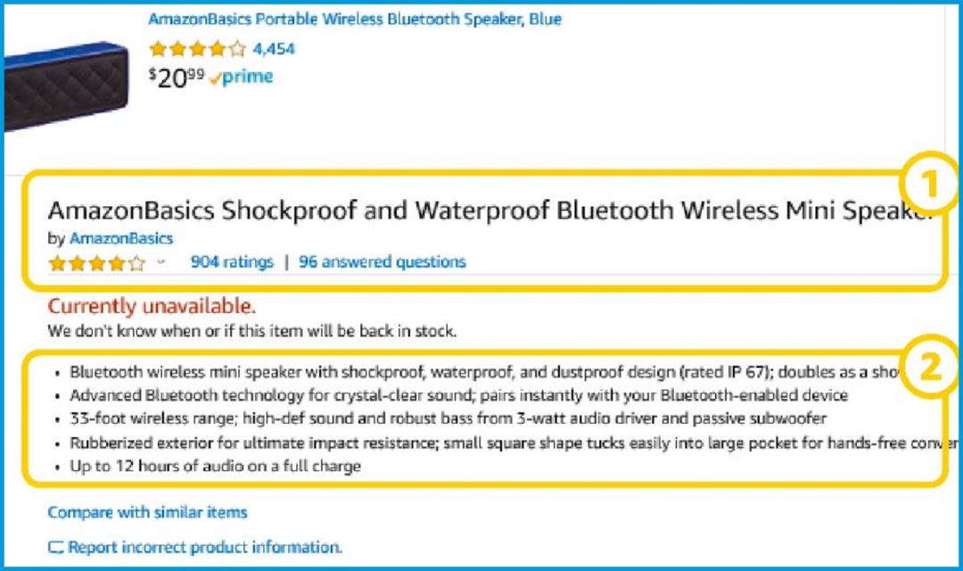
Task: Click the Shockproof and Waterproof Mini Speaker title
Action: point(490,211)
